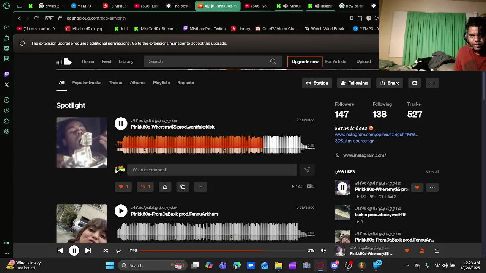Toggle repost on Wheremy$$ track

[145, 187]
